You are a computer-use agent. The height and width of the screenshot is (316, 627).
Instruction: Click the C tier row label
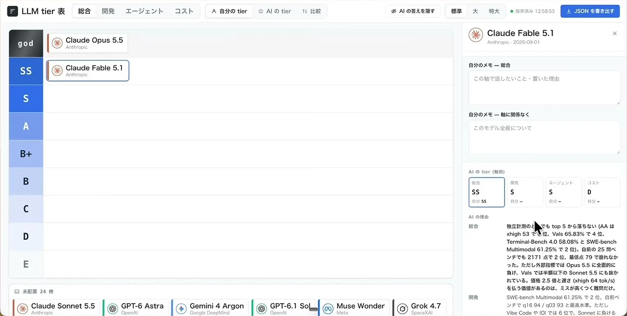coord(26,209)
